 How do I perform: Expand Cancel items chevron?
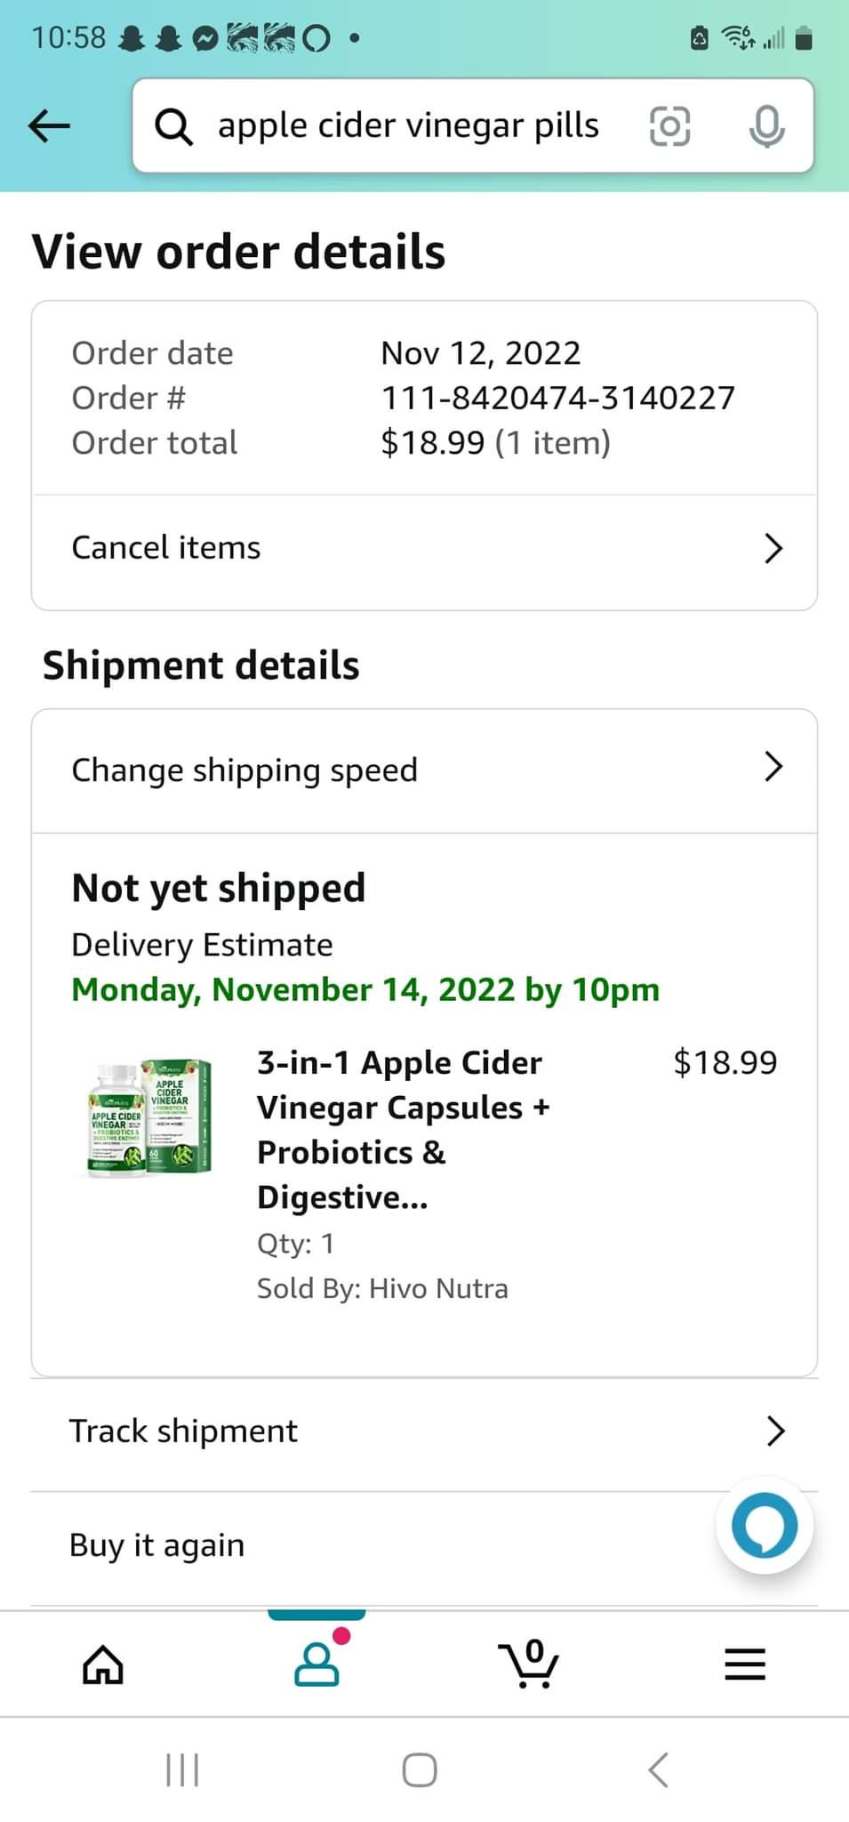[773, 548]
